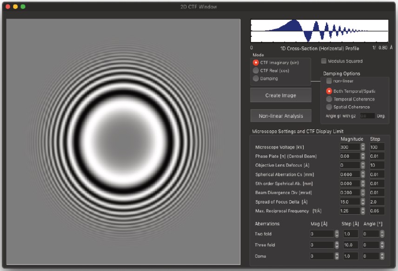Image resolution: width=398 pixels, height=271 pixels.
Task: Adjust the Objective Lens Defocus stepper
Action: pos(363,165)
